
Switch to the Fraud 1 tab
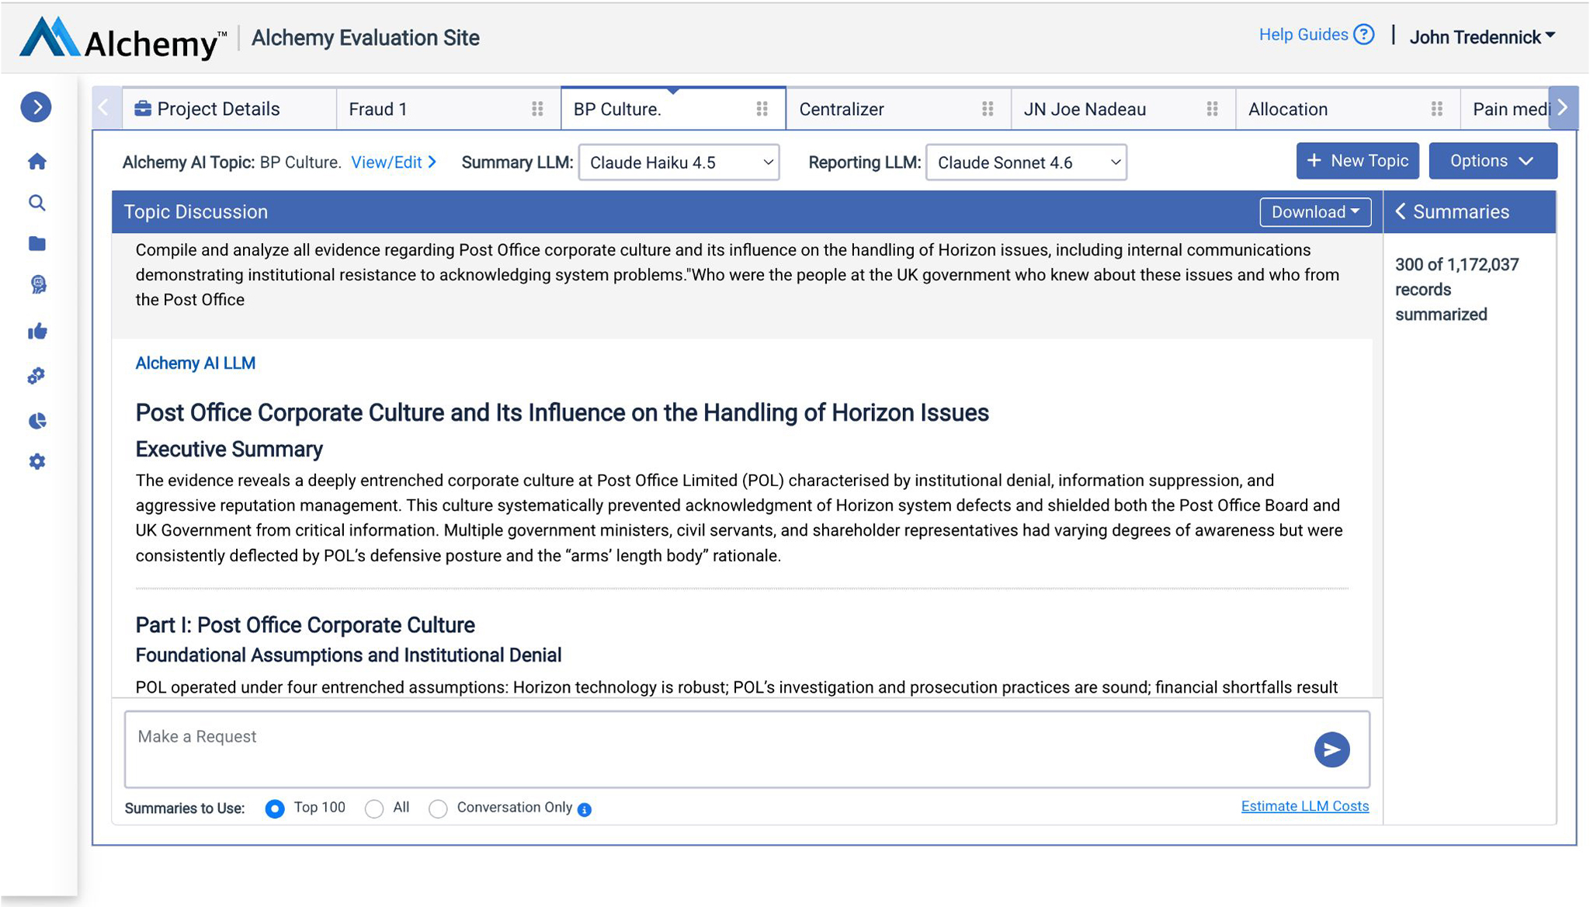[x=378, y=109]
